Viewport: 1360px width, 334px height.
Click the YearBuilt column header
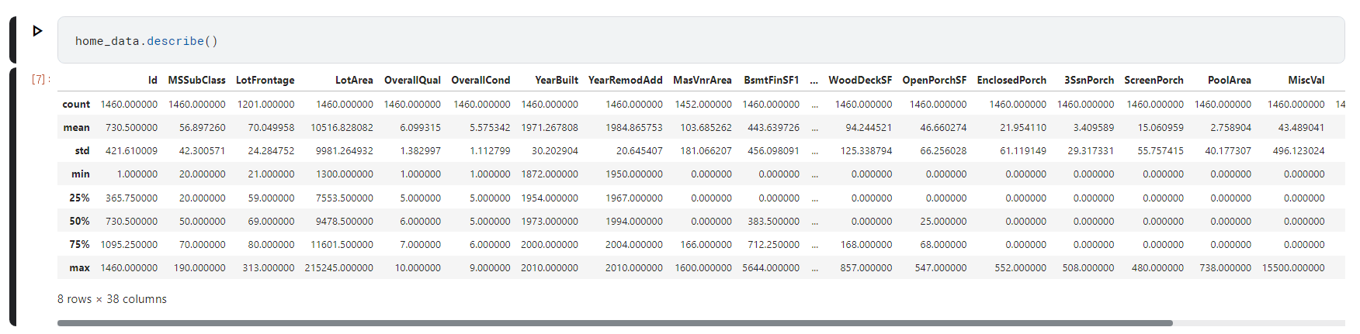click(x=557, y=80)
